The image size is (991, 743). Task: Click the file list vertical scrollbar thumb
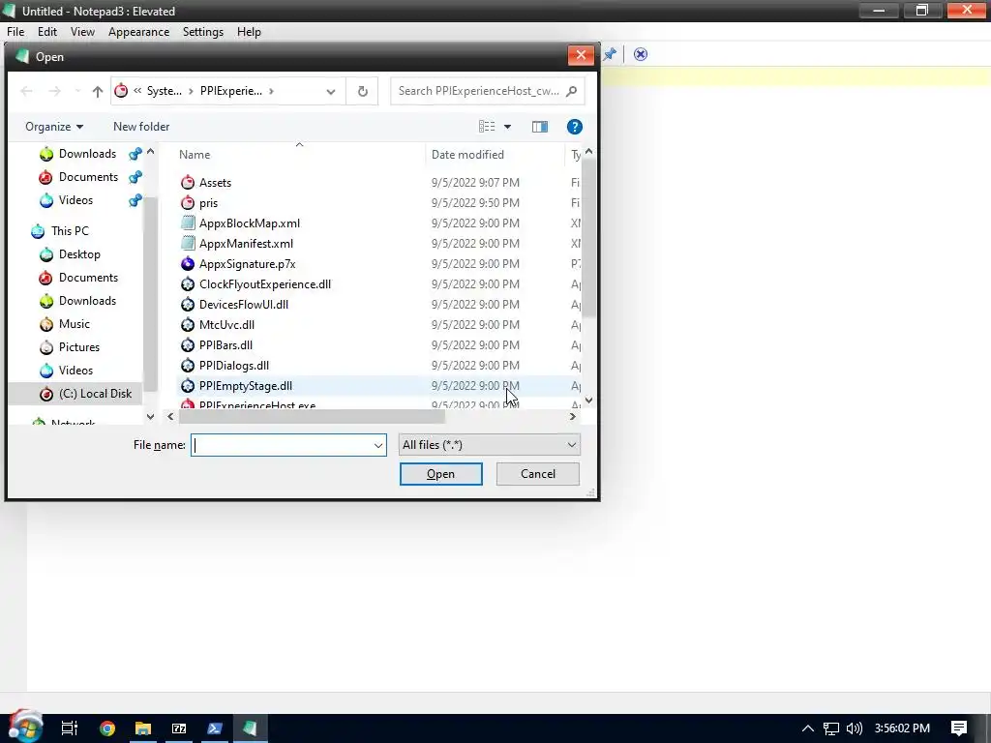588,238
